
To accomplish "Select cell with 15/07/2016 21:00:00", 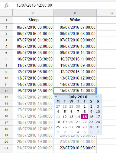I will click(x=33, y=97).
